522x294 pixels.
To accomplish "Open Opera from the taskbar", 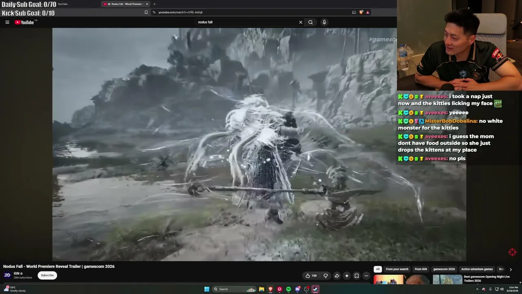I will click(279, 289).
